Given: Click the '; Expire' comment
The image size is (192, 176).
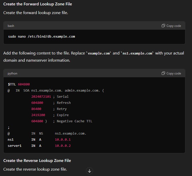Looking at the screenshot, I should [x=61, y=115].
